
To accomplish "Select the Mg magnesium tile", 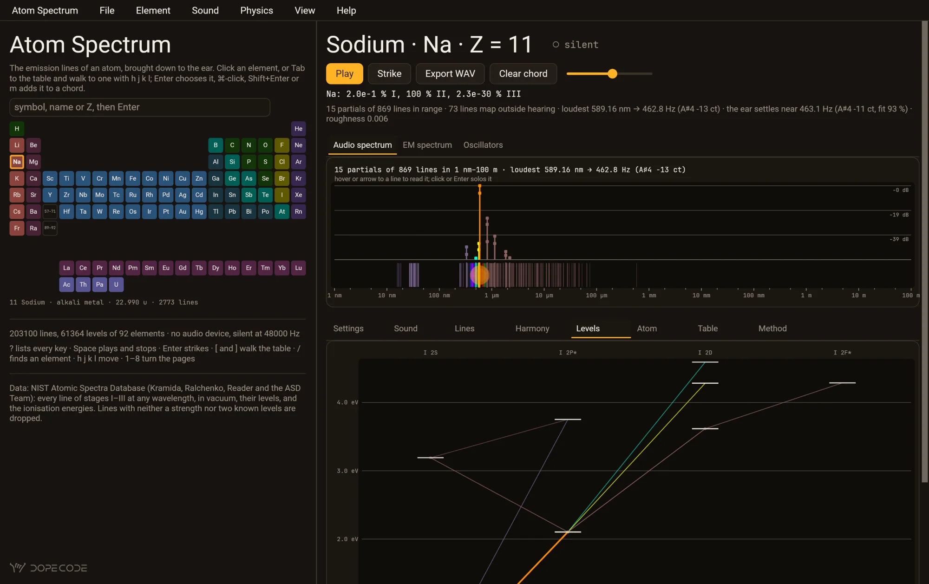I will point(33,162).
